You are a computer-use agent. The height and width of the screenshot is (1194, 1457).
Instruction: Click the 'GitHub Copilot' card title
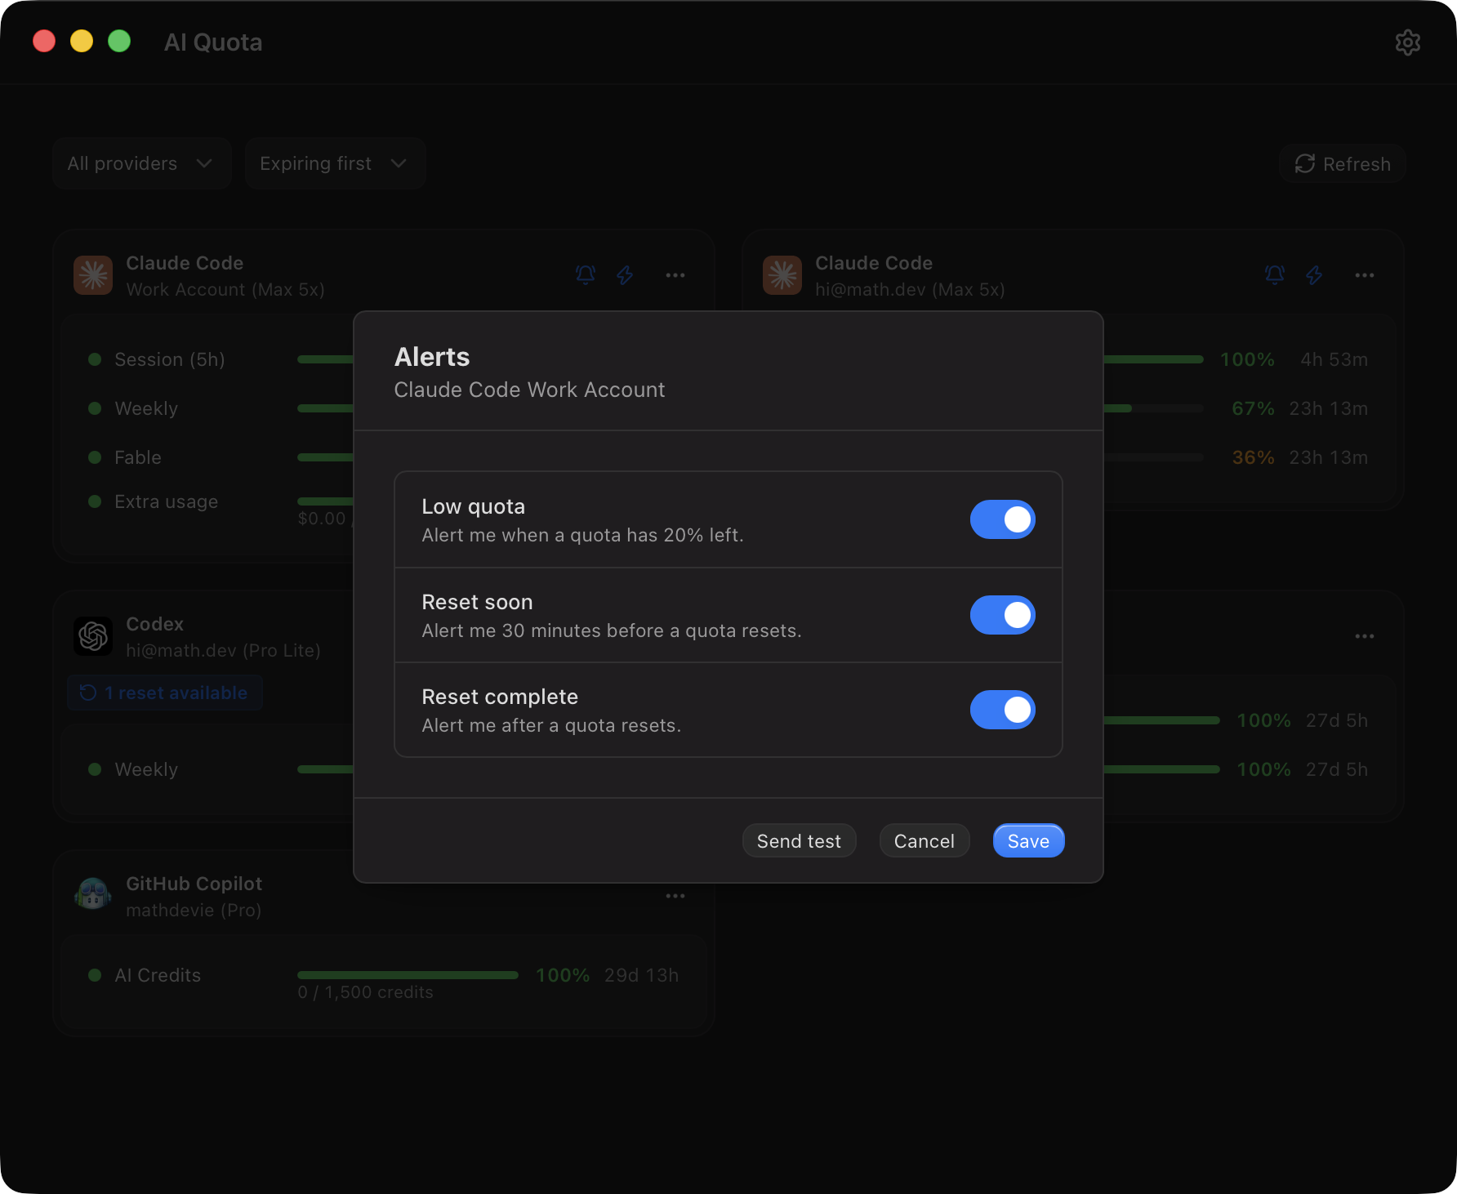(x=194, y=884)
